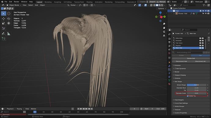Open the Object Data green triangle tab
This screenshot has width=211, height=118.
click(x=169, y=80)
